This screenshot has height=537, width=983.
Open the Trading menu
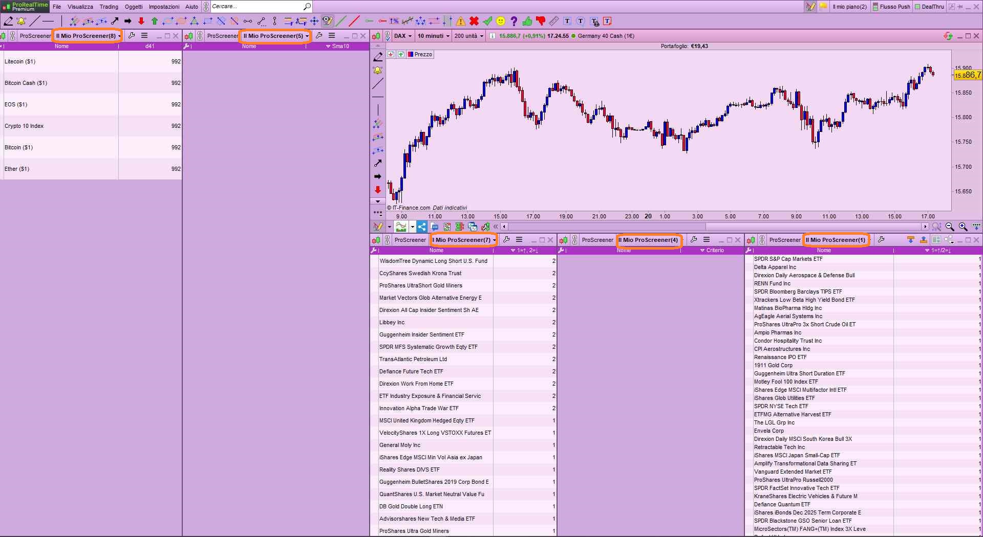click(109, 7)
